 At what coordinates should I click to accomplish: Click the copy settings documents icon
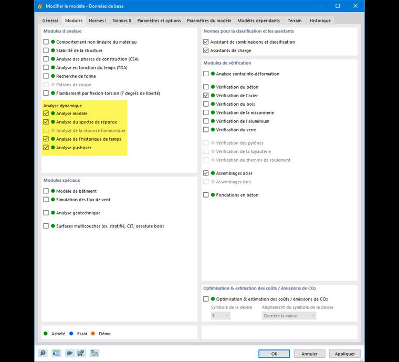(x=94, y=353)
